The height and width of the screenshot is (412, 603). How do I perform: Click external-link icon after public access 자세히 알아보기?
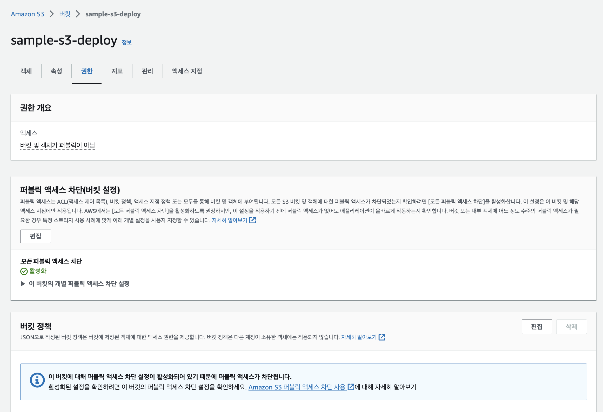[252, 220]
